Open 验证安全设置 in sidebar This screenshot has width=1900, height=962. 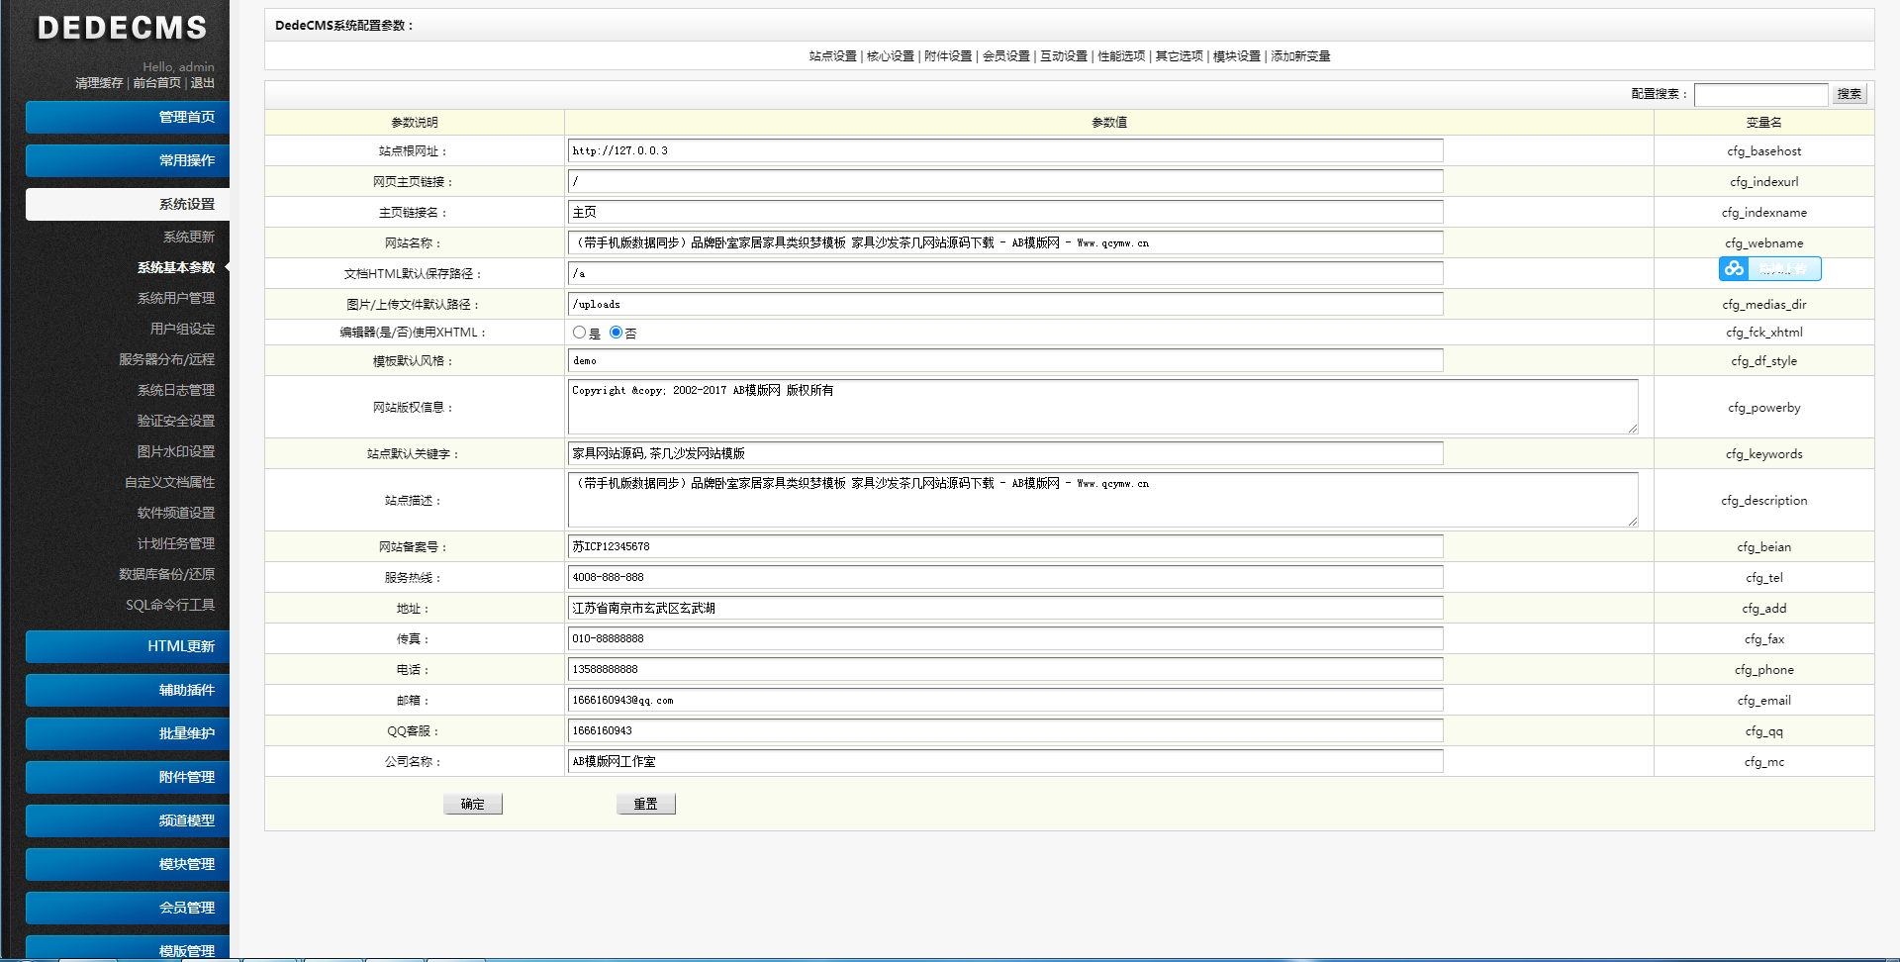(176, 421)
